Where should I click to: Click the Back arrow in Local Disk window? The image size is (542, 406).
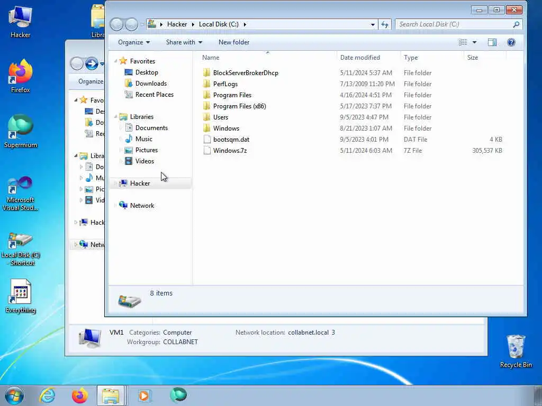[116, 24]
